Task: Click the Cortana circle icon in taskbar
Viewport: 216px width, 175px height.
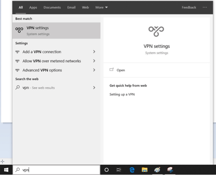Action: click(x=106, y=170)
